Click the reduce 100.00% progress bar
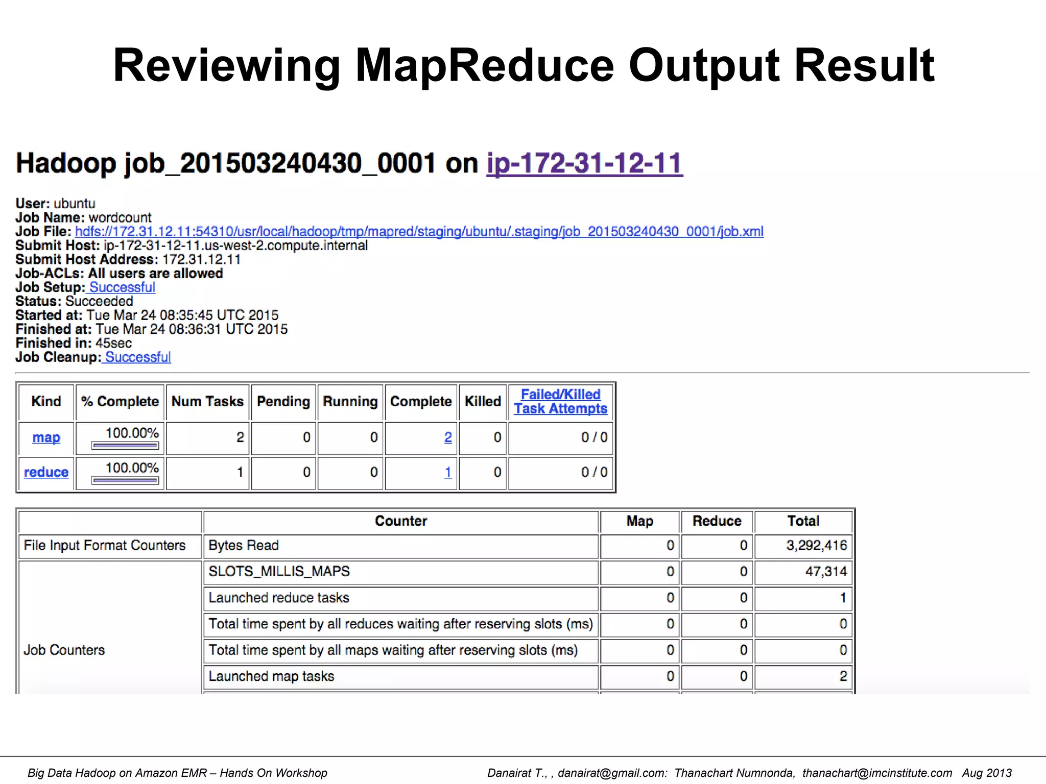The image size is (1046, 784). (x=125, y=480)
